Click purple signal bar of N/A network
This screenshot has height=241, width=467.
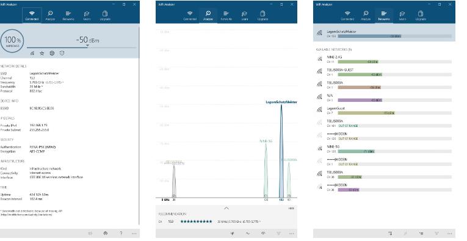[360, 100]
